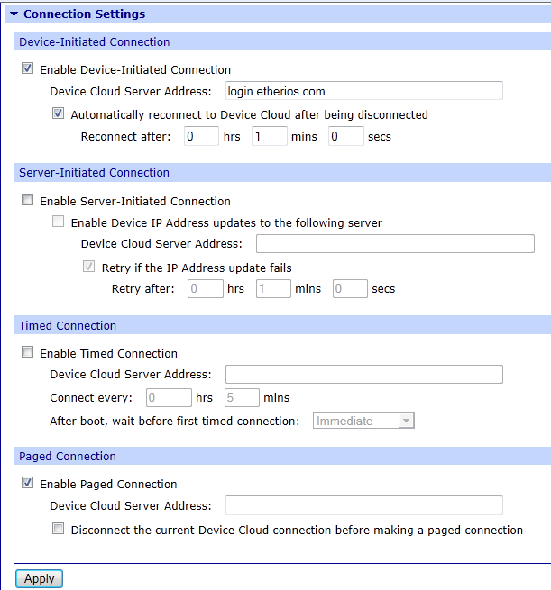Click Timed Connection server address field
Image resolution: width=551 pixels, height=590 pixels.
coord(363,375)
